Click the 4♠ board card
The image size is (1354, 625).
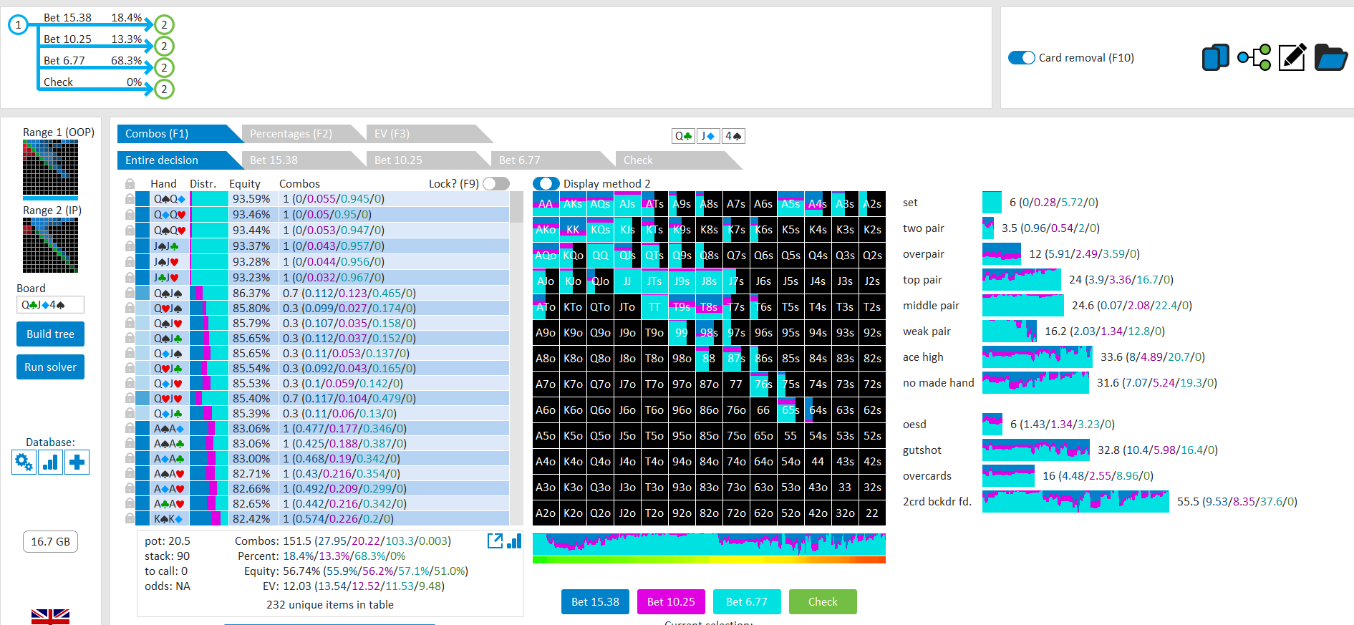(x=733, y=135)
